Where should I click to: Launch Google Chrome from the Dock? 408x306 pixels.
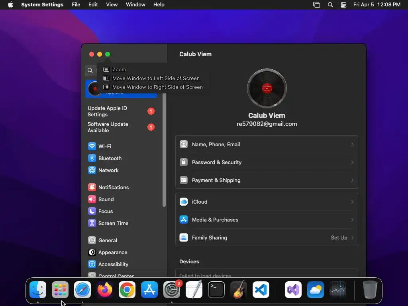tap(127, 290)
